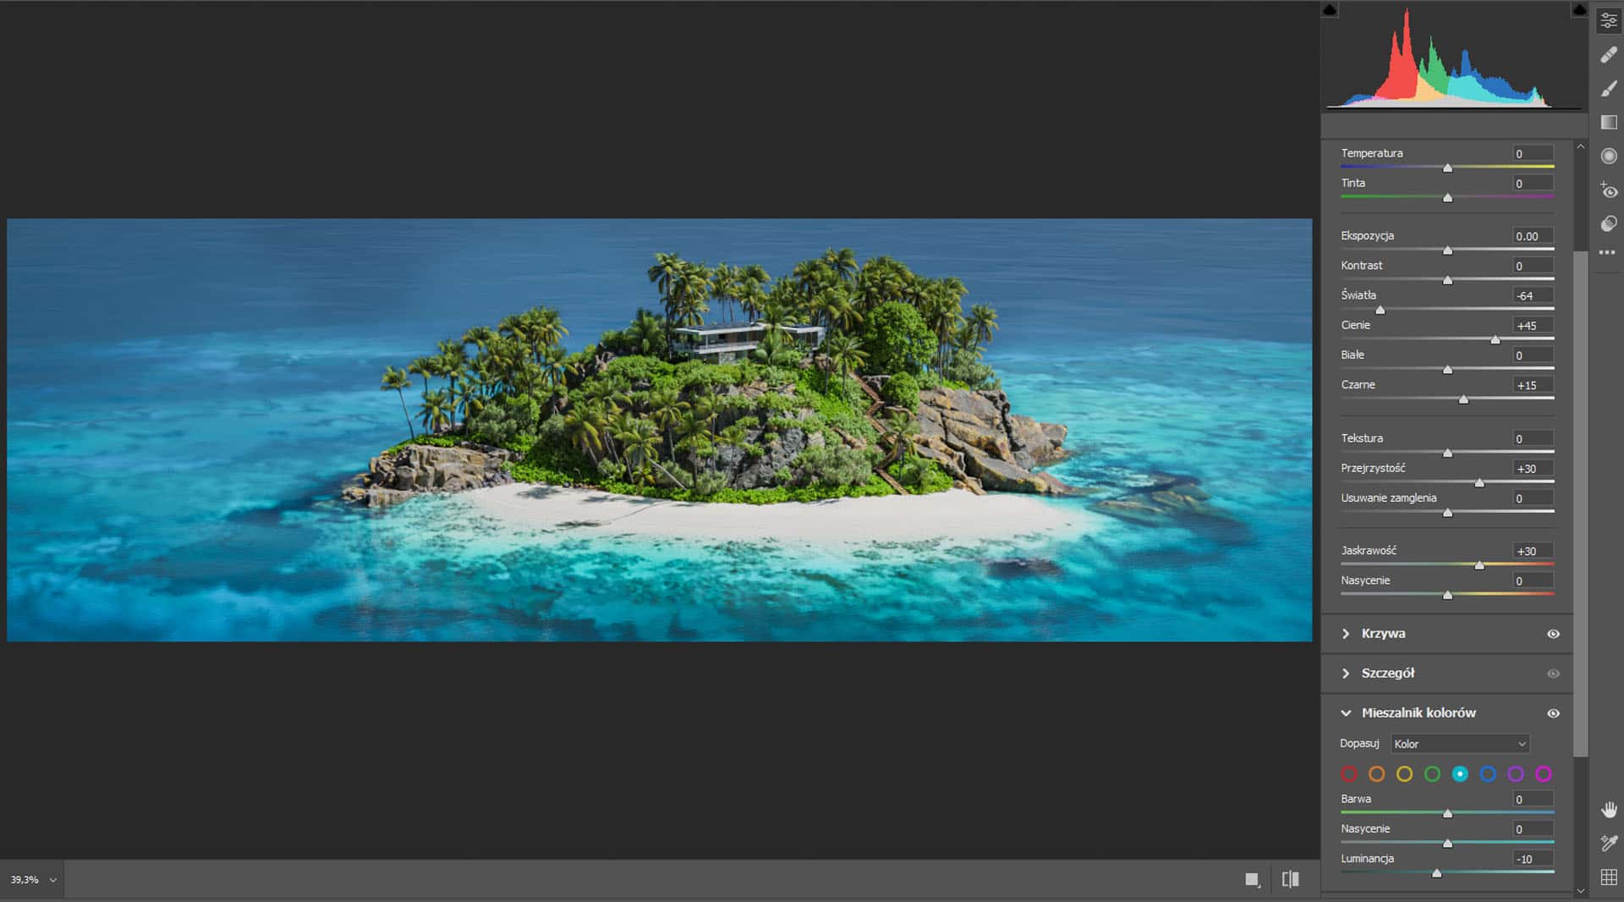This screenshot has height=902, width=1624.
Task: Select the aqua color channel circle
Action: click(x=1460, y=773)
